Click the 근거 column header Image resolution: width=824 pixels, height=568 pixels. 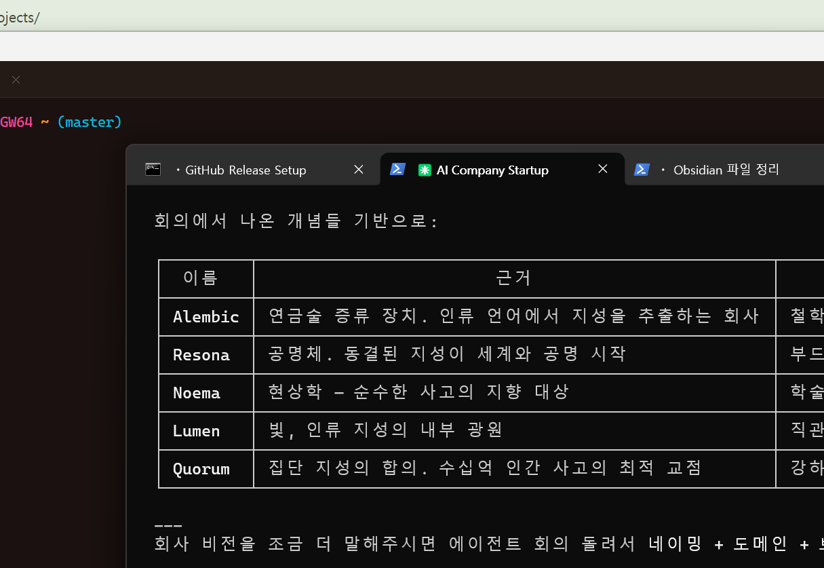513,278
